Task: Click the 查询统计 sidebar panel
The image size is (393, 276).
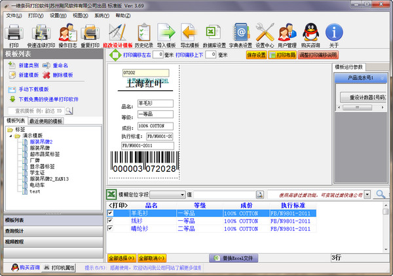Action: coord(53,231)
